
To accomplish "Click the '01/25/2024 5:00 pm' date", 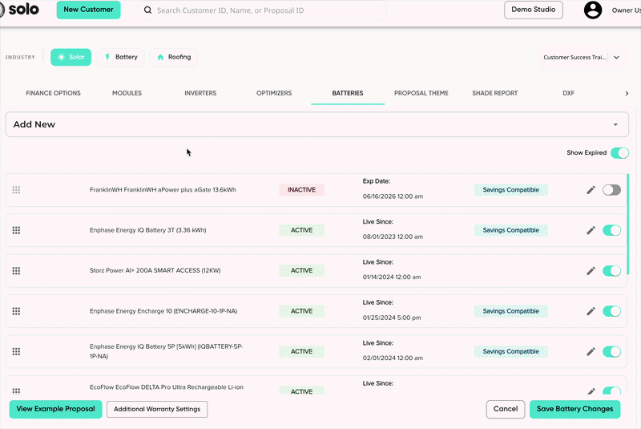I will click(392, 318).
